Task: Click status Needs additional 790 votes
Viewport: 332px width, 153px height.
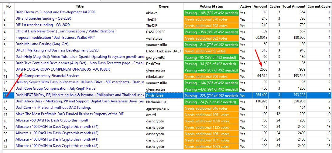Action: pyautogui.click(x=211, y=76)
